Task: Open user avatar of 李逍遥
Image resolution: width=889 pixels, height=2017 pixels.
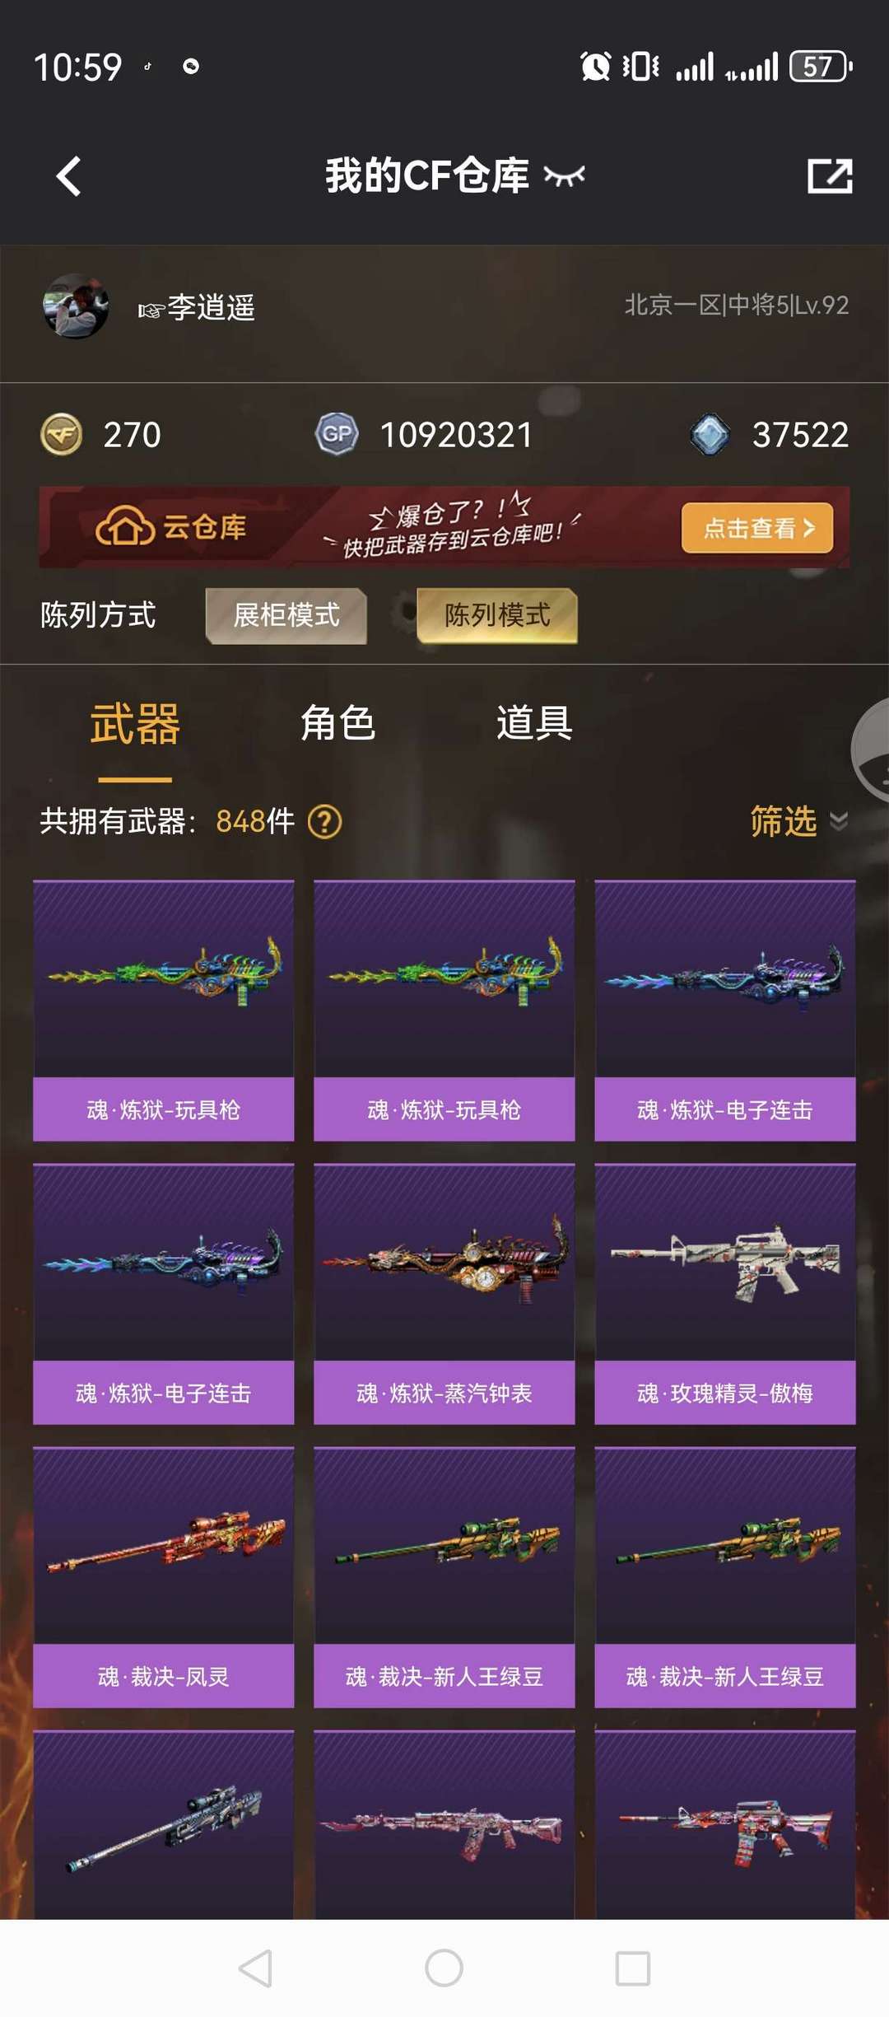Action: click(76, 306)
